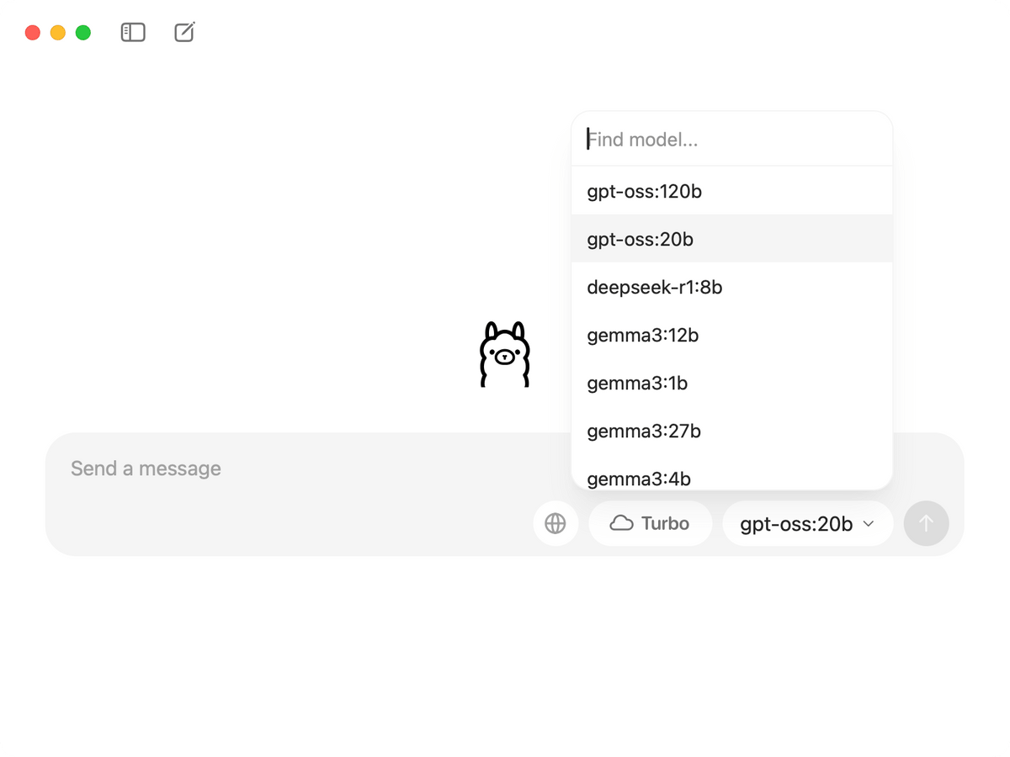Viewport: 1010px width, 757px height.
Task: Click the send arrow button
Action: click(926, 523)
